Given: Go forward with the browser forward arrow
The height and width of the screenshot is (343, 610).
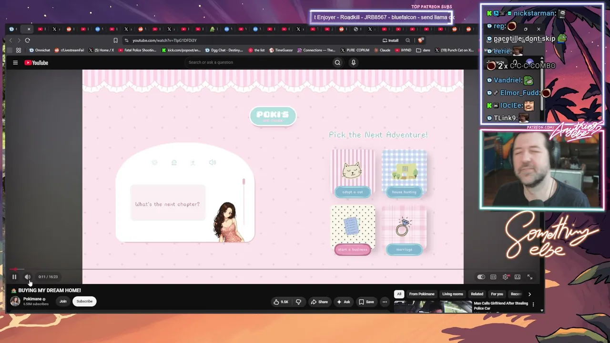Looking at the screenshot, I should tap(19, 40).
